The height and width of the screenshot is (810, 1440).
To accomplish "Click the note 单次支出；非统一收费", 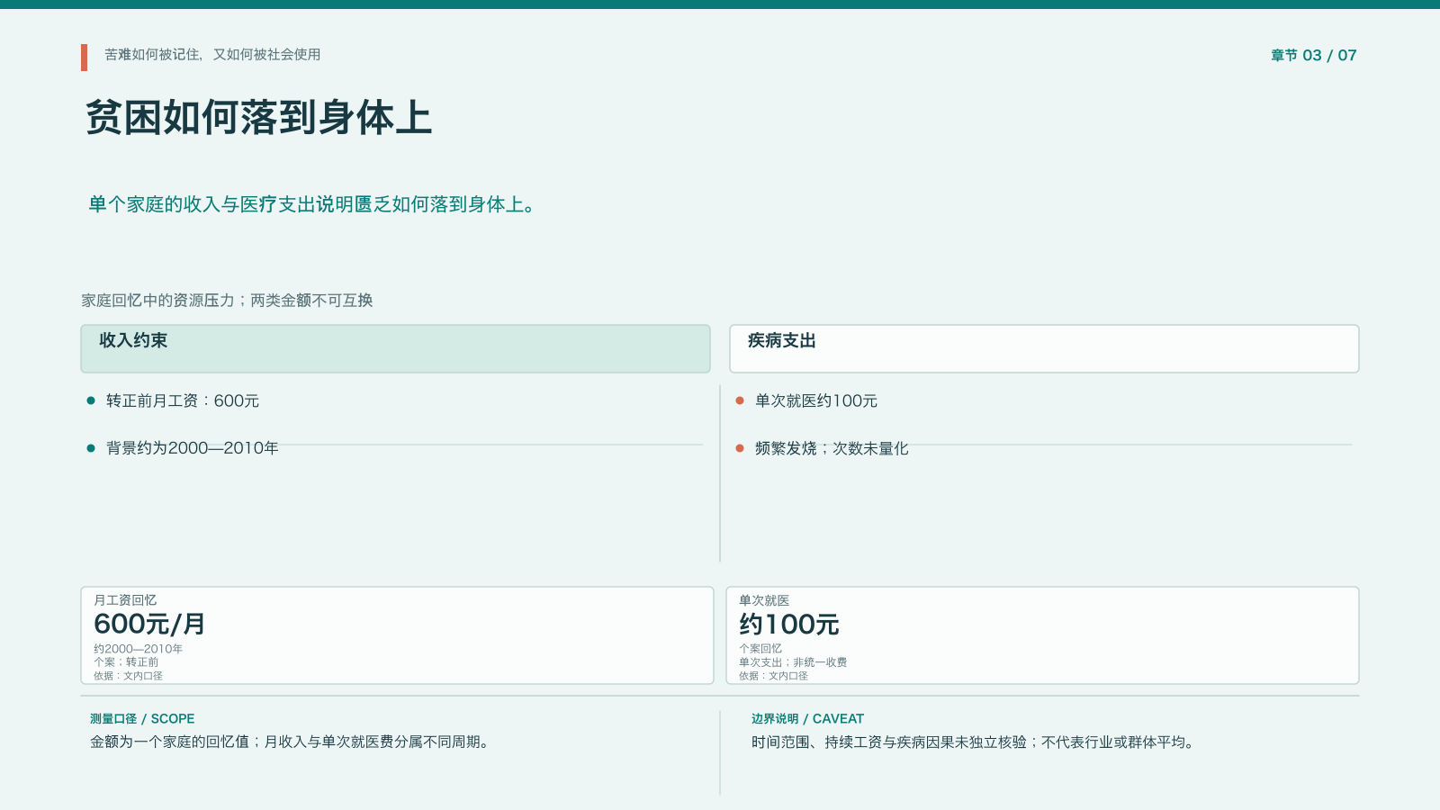I will click(x=793, y=662).
